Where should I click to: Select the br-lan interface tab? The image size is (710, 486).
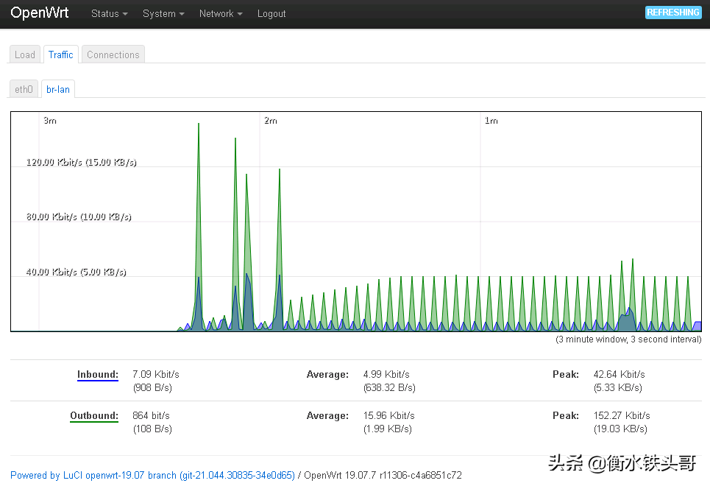58,89
